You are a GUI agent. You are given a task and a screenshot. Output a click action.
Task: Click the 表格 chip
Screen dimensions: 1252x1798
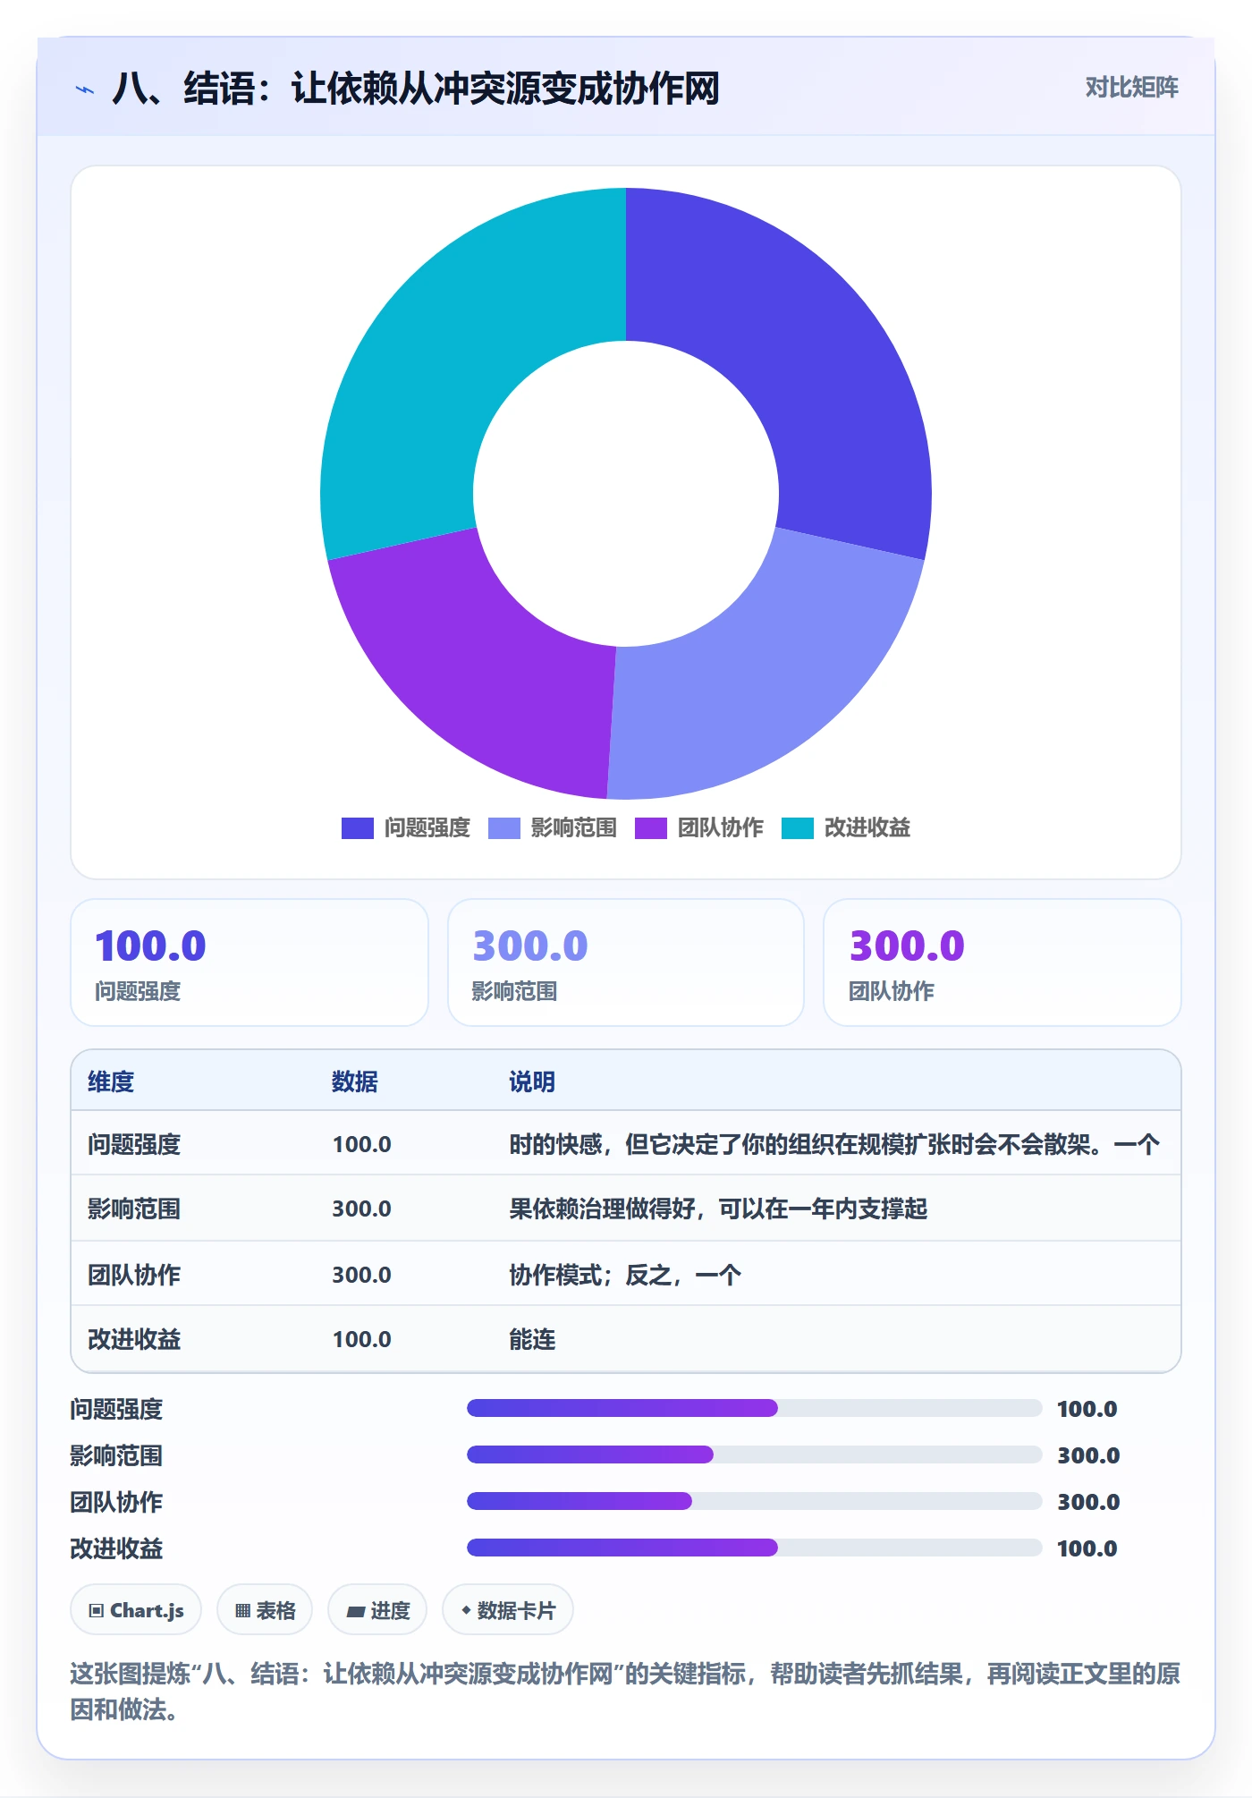coord(265,1610)
